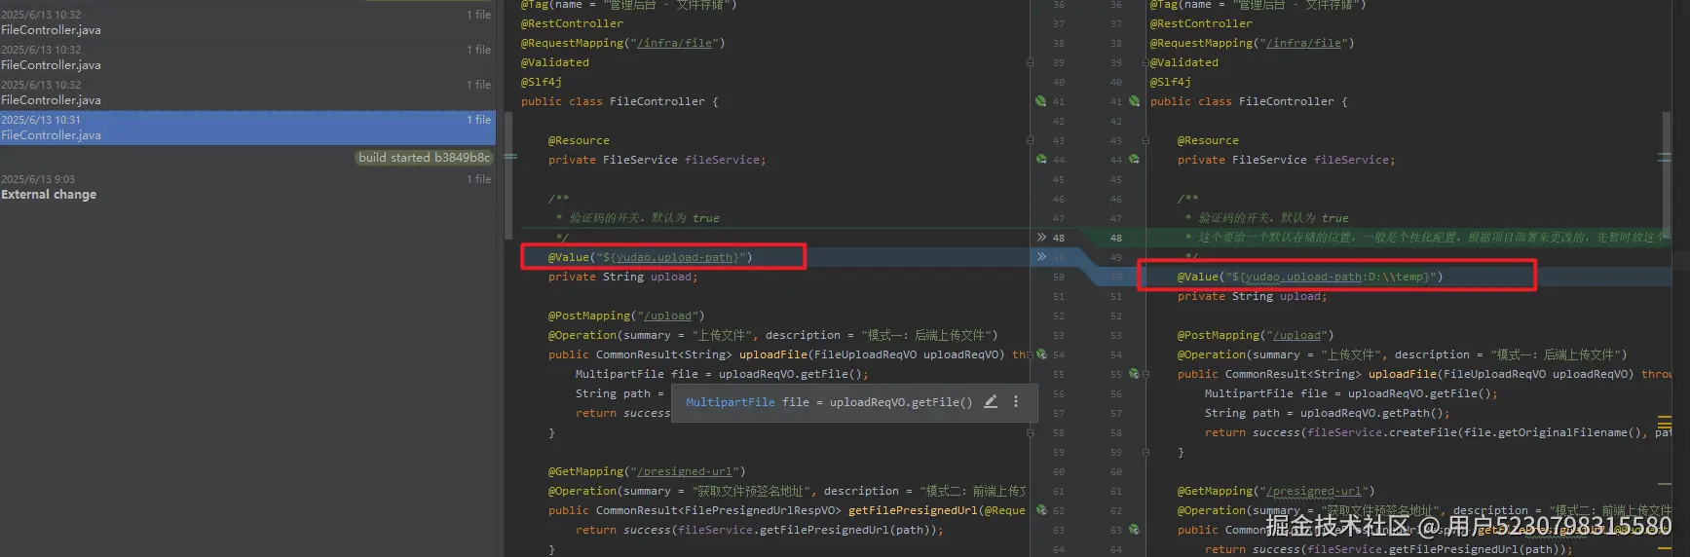The image size is (1690, 557).
Task: Click the Spring gutter icon beside left-pane line 54
Action: pyautogui.click(x=1040, y=354)
